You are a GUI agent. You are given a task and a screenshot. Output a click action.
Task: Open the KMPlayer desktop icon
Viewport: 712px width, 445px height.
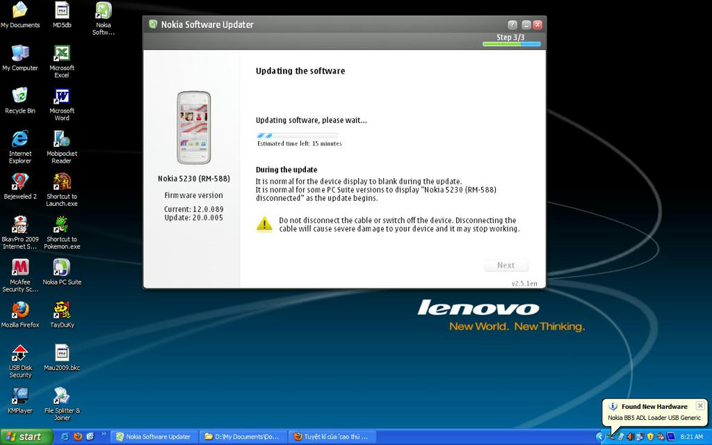click(20, 397)
